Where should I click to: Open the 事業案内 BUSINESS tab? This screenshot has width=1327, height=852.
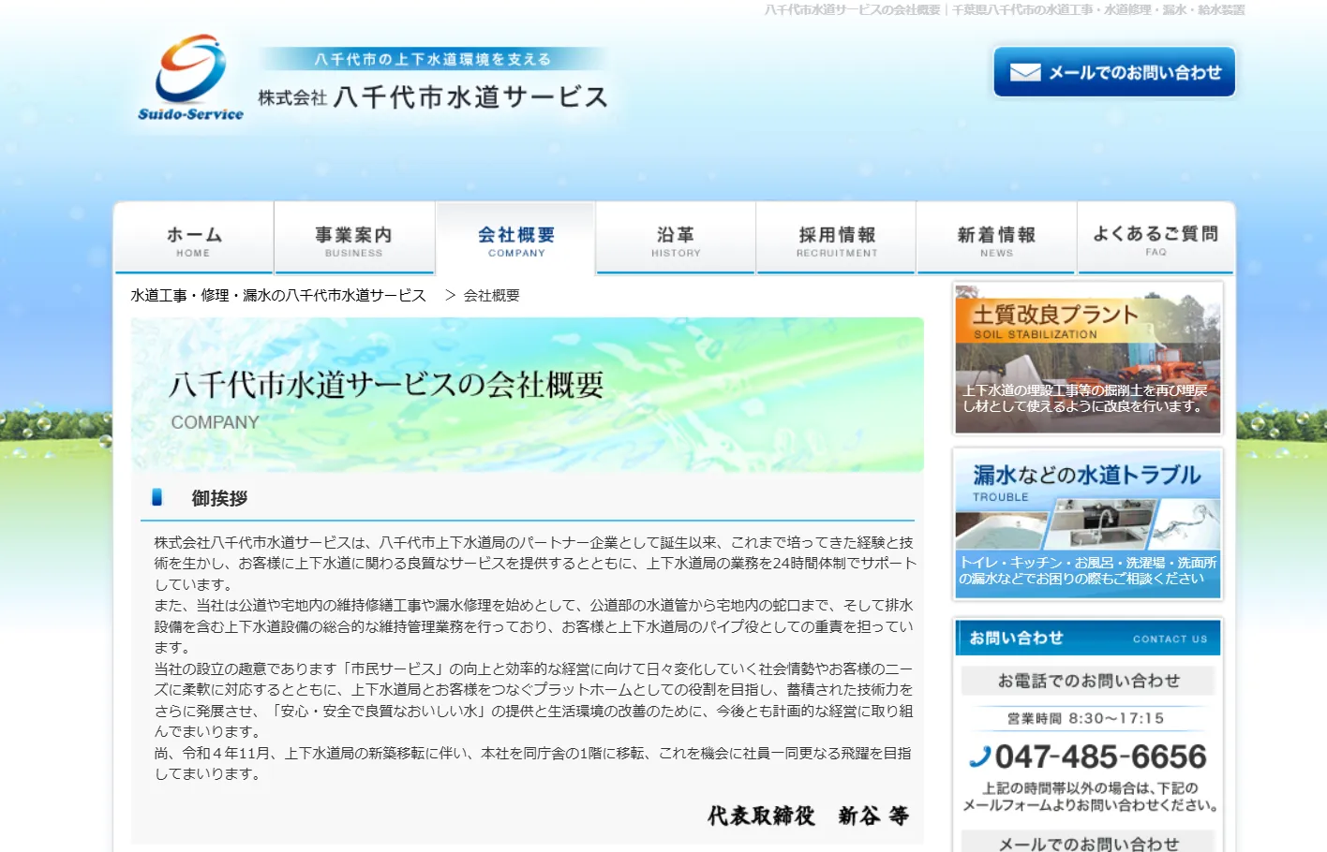tap(353, 240)
